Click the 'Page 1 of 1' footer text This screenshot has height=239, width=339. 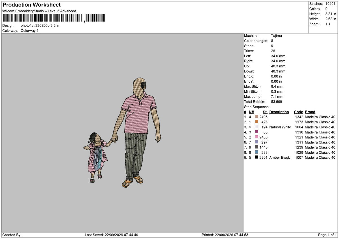tap(327, 235)
